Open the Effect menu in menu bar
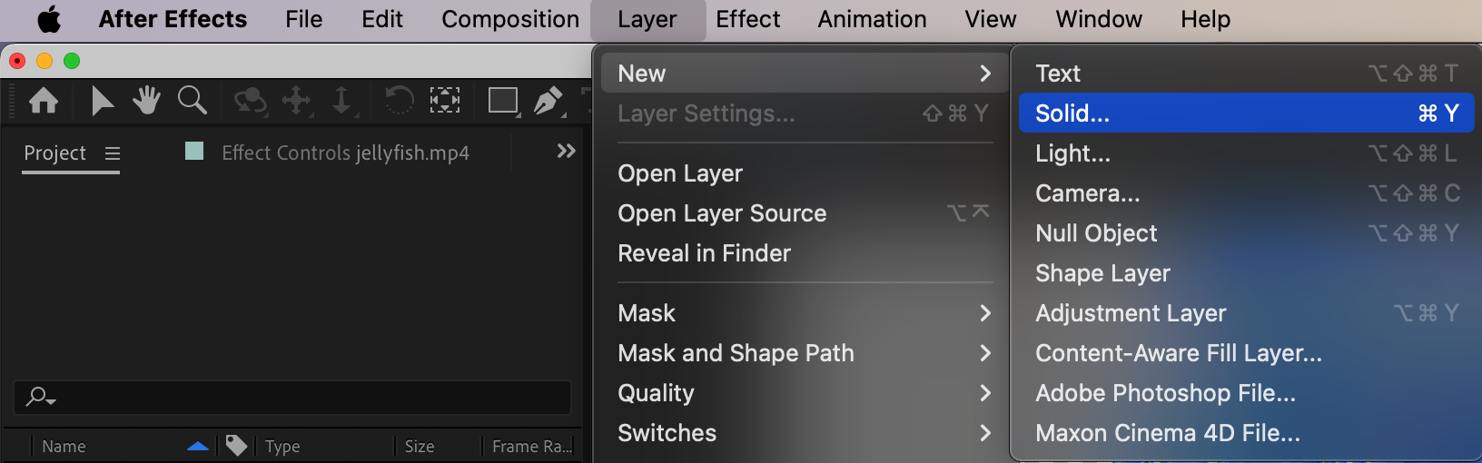The image size is (1482, 463). click(747, 19)
